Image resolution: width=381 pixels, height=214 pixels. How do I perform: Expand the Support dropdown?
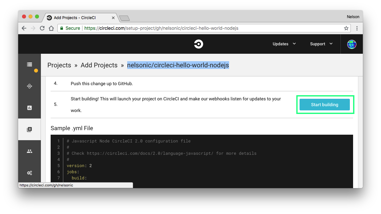click(321, 44)
